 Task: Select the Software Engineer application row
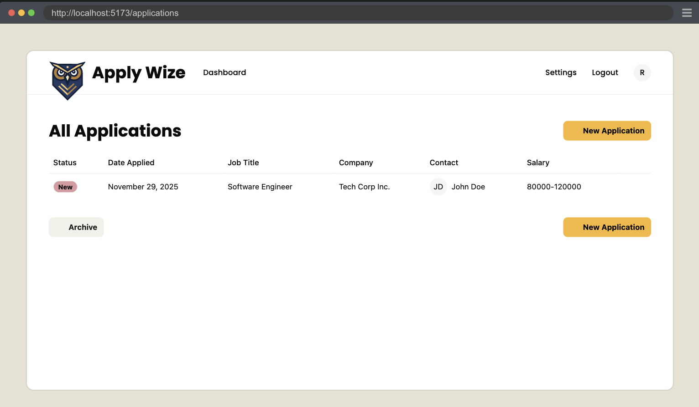tap(260, 187)
